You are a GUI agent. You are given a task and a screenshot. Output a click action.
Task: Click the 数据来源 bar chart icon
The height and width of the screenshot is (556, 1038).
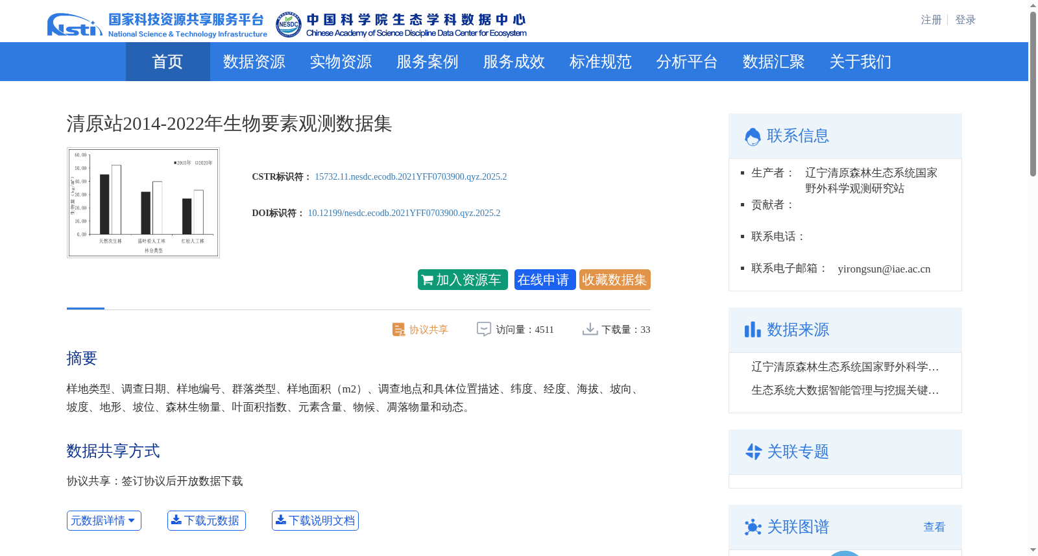coord(753,330)
